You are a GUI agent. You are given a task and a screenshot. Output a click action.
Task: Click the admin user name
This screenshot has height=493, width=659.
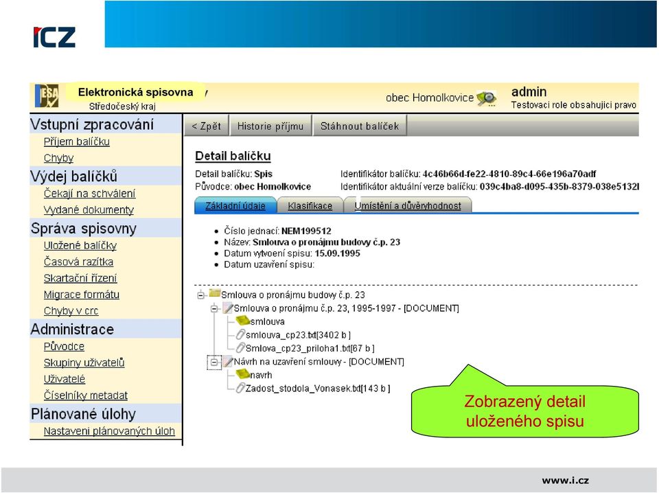tap(529, 91)
